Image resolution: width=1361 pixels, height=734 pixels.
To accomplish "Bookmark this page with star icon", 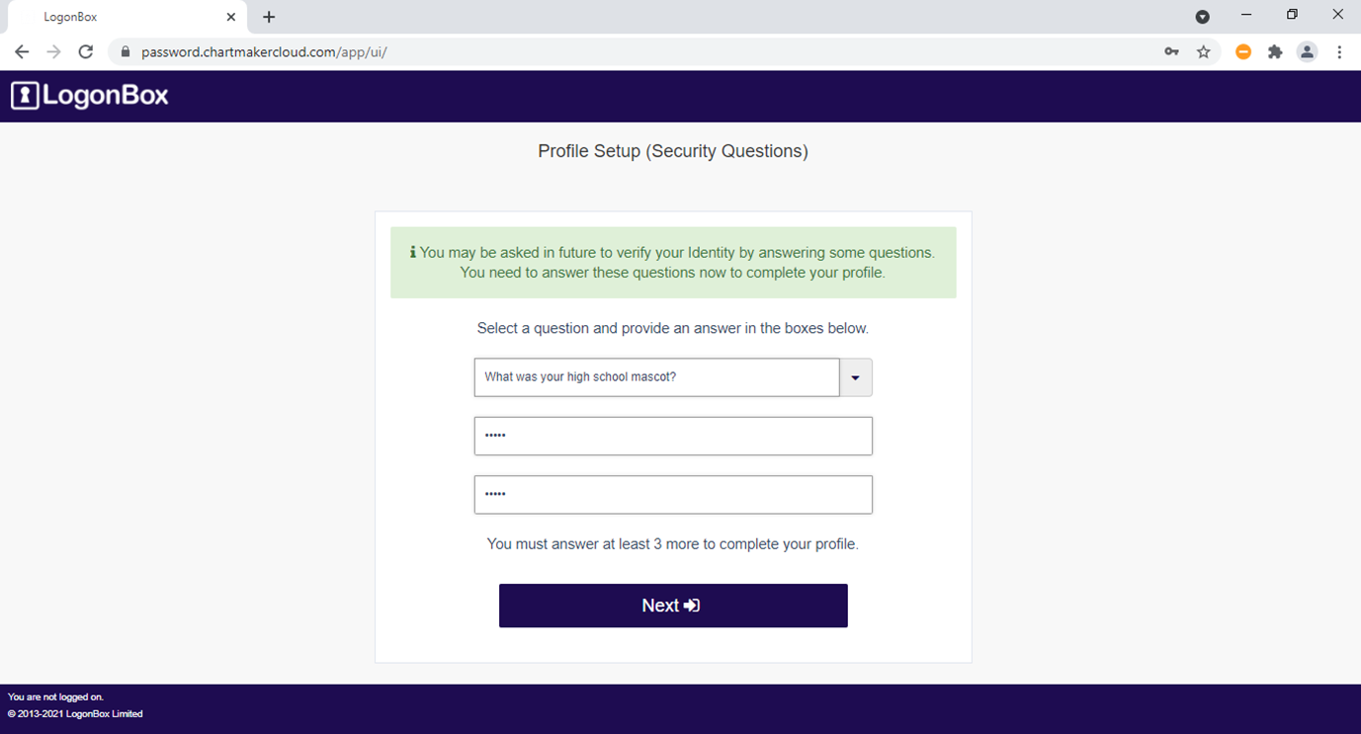I will pos(1203,52).
